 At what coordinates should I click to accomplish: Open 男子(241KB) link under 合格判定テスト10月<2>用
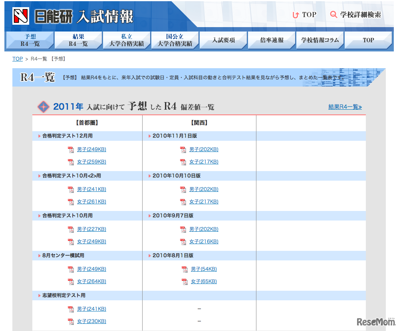[91, 189]
